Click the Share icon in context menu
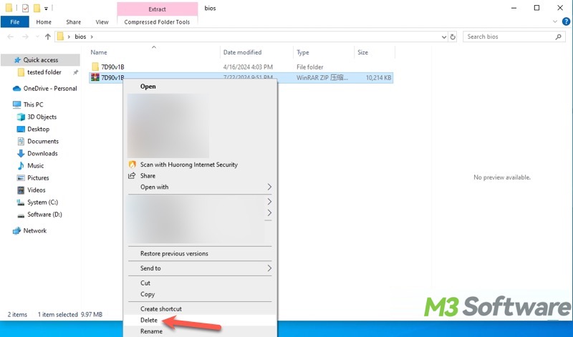Viewport: 573px width, 337px height. coord(132,175)
